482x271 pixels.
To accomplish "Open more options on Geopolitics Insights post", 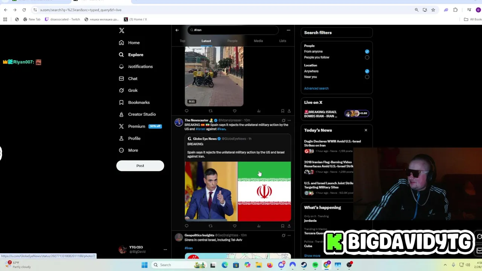I will click(289, 236).
